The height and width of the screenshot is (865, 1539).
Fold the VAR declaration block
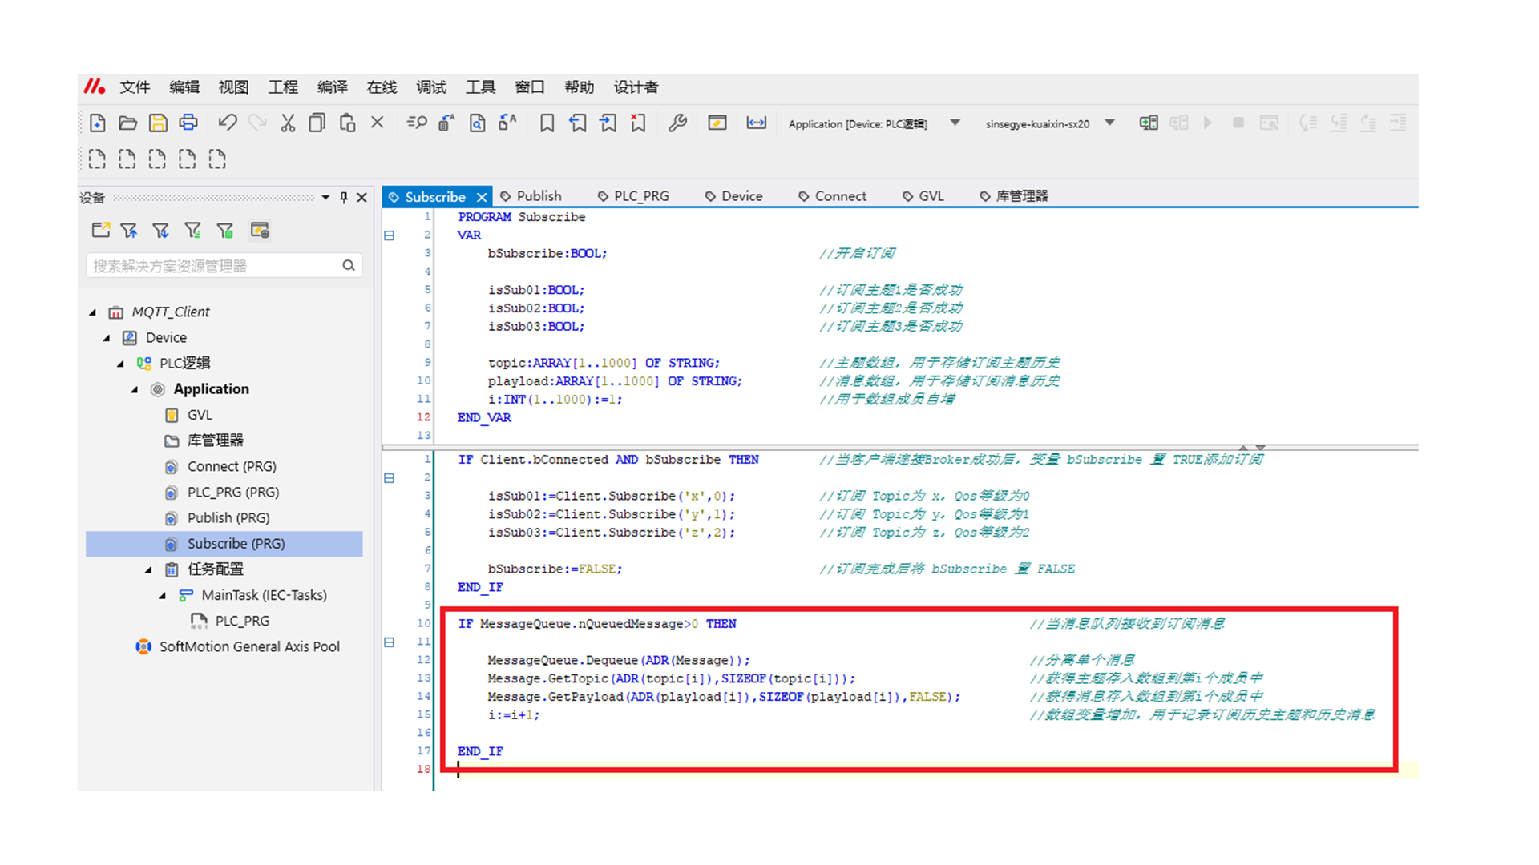point(389,235)
